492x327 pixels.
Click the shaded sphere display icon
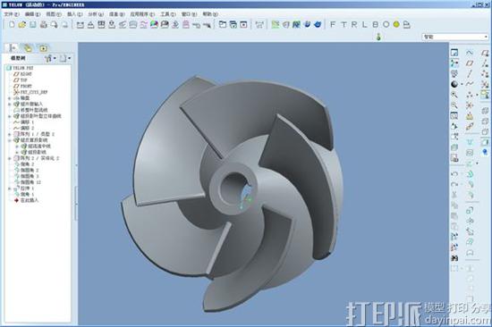454,84
